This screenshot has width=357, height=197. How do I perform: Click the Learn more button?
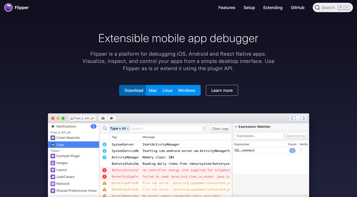tap(222, 90)
